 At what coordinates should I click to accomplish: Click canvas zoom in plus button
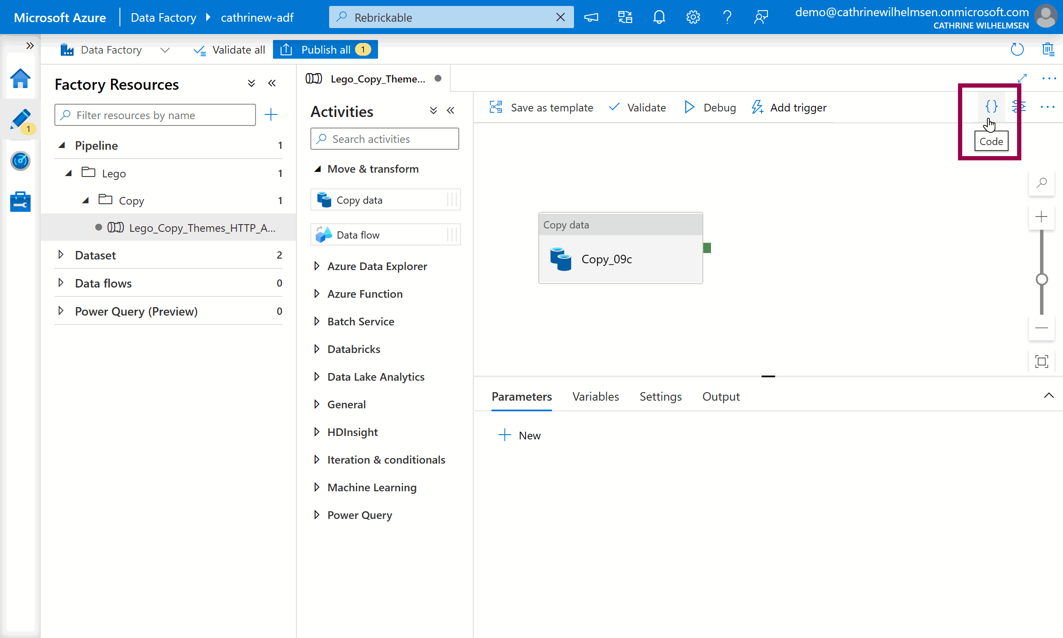1041,216
